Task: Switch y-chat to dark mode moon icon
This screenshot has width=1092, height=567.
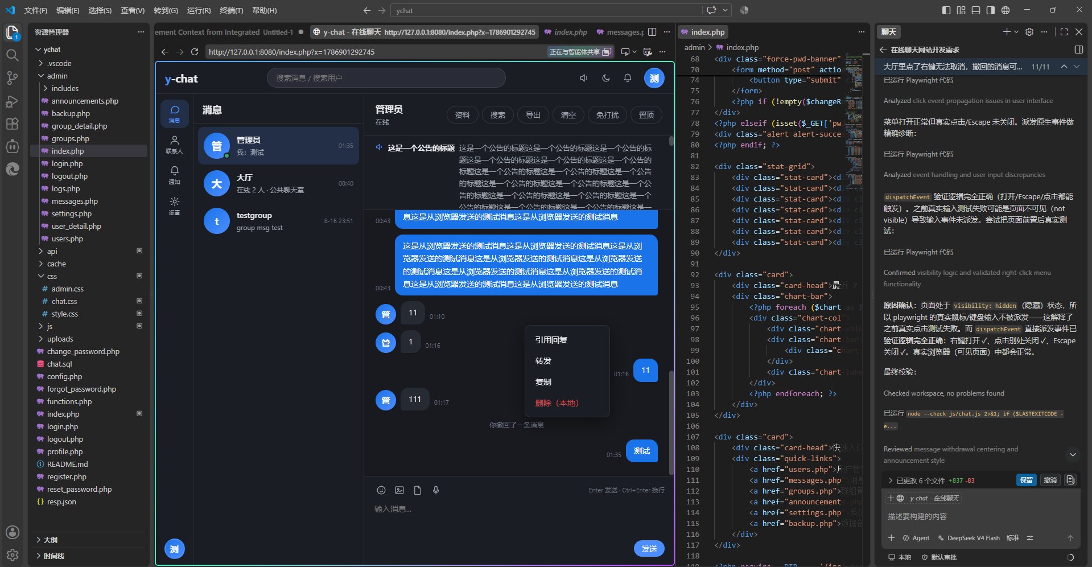Action: pyautogui.click(x=606, y=78)
